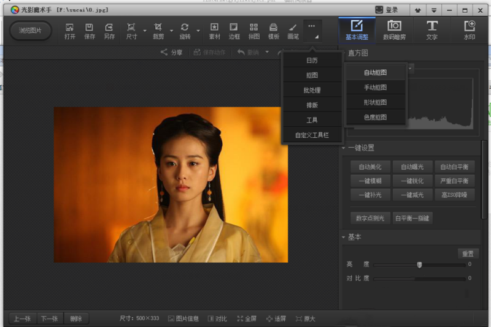Open the 边框 (border) tool
491x327 pixels.
tap(234, 31)
